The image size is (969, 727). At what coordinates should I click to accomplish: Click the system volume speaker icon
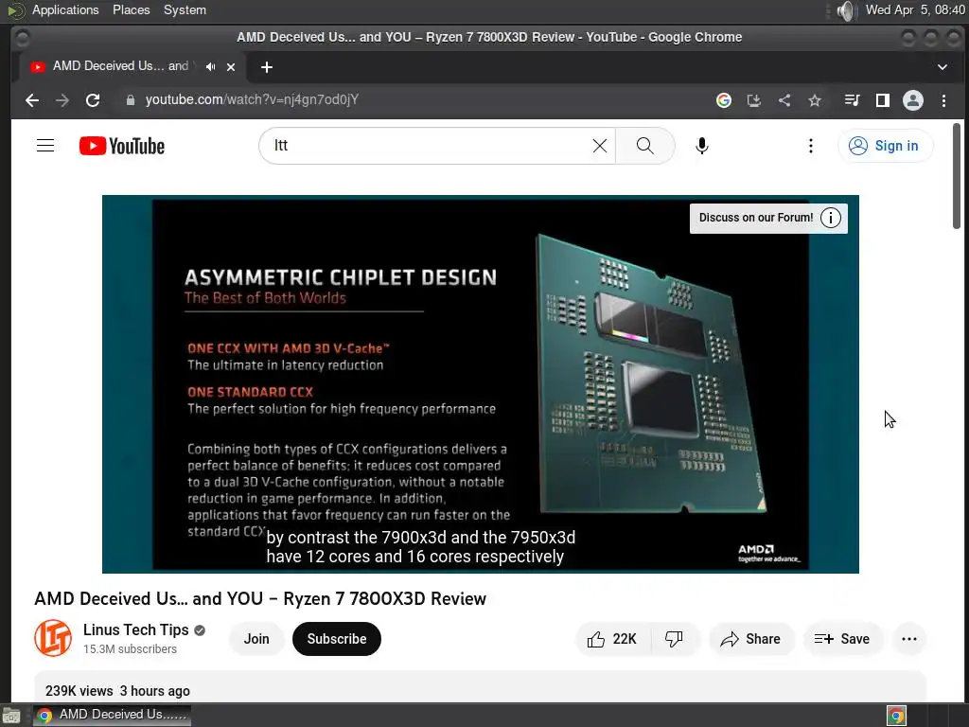[x=845, y=10]
